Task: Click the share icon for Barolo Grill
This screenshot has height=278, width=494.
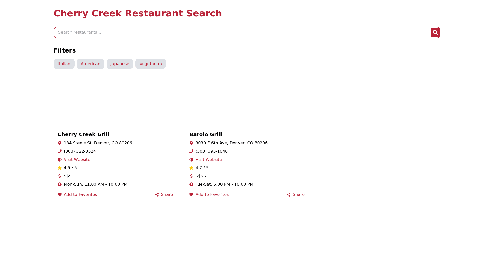Action: [289, 195]
